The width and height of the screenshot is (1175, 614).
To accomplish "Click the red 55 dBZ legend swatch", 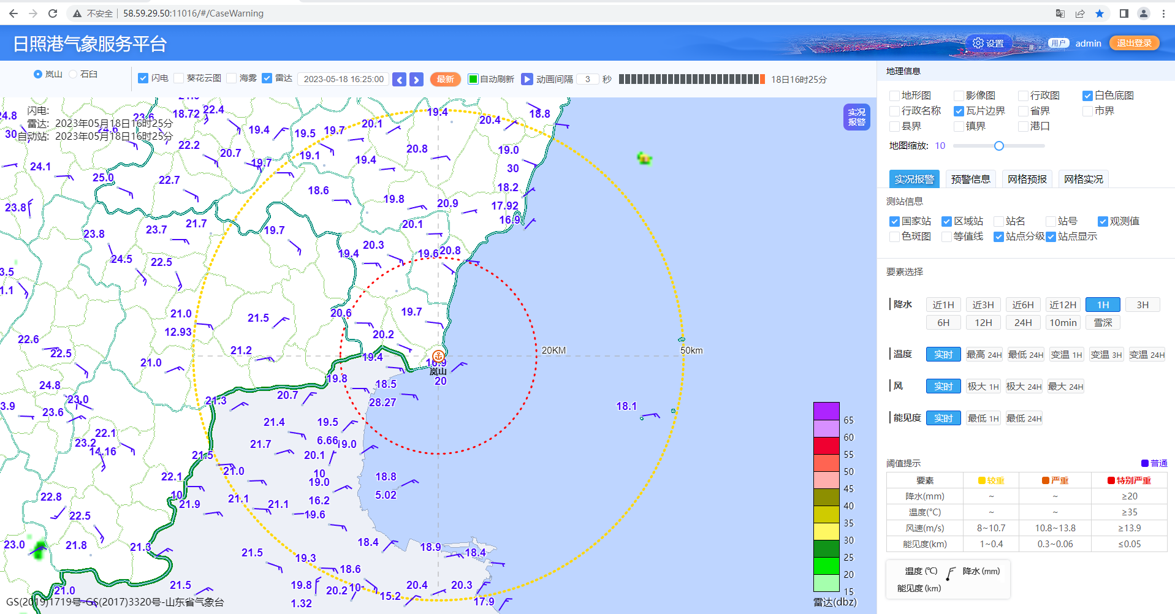I will pyautogui.click(x=826, y=445).
